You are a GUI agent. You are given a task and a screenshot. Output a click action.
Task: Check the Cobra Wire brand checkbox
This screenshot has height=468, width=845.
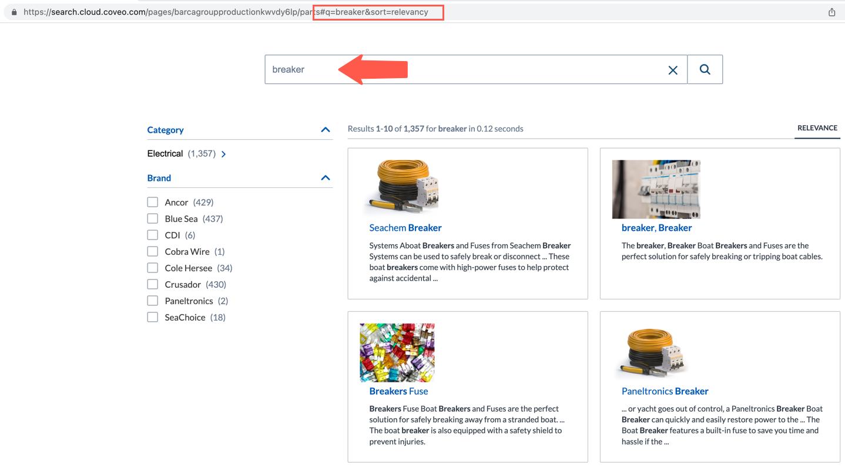tap(153, 251)
